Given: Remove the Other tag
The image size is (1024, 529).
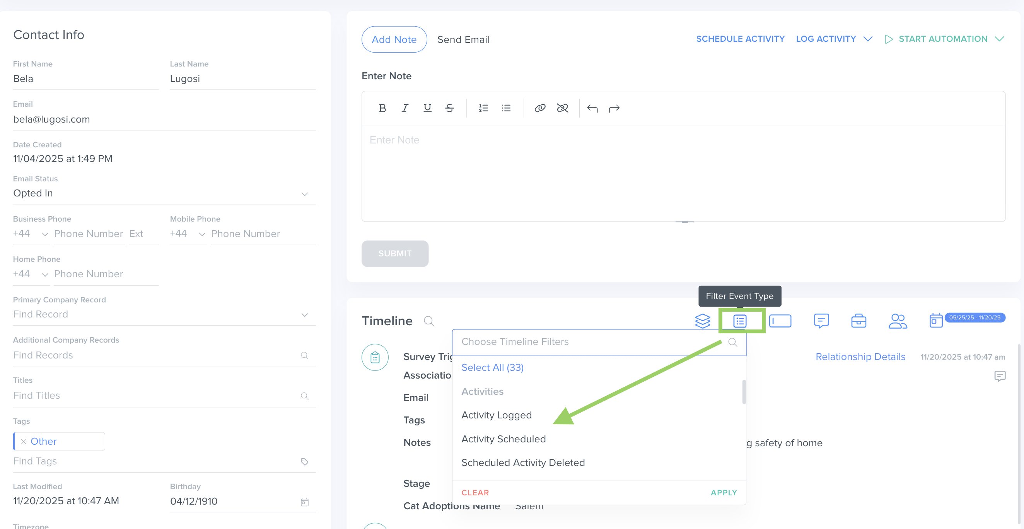Looking at the screenshot, I should click(x=24, y=441).
